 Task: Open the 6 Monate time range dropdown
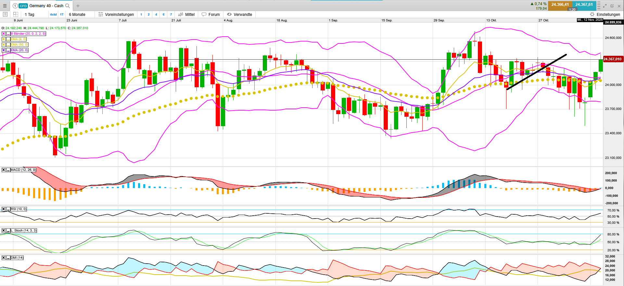click(77, 15)
